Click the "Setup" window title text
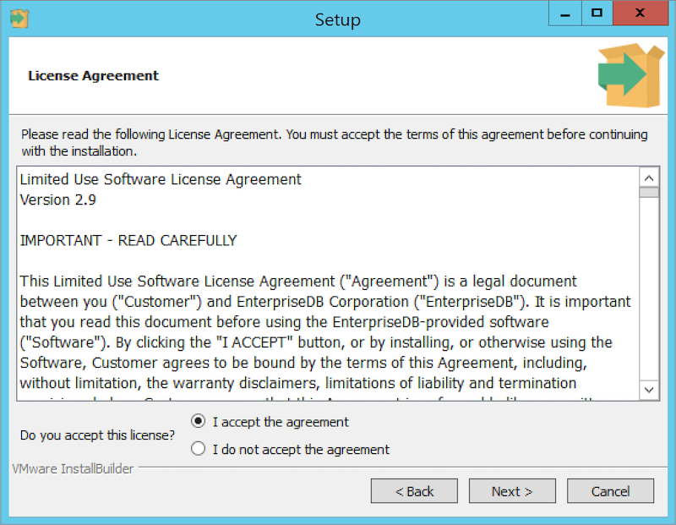The height and width of the screenshot is (525, 676). (x=337, y=19)
